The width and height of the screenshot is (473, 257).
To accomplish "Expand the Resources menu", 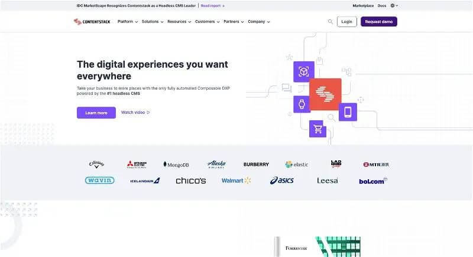I will 179,22.
